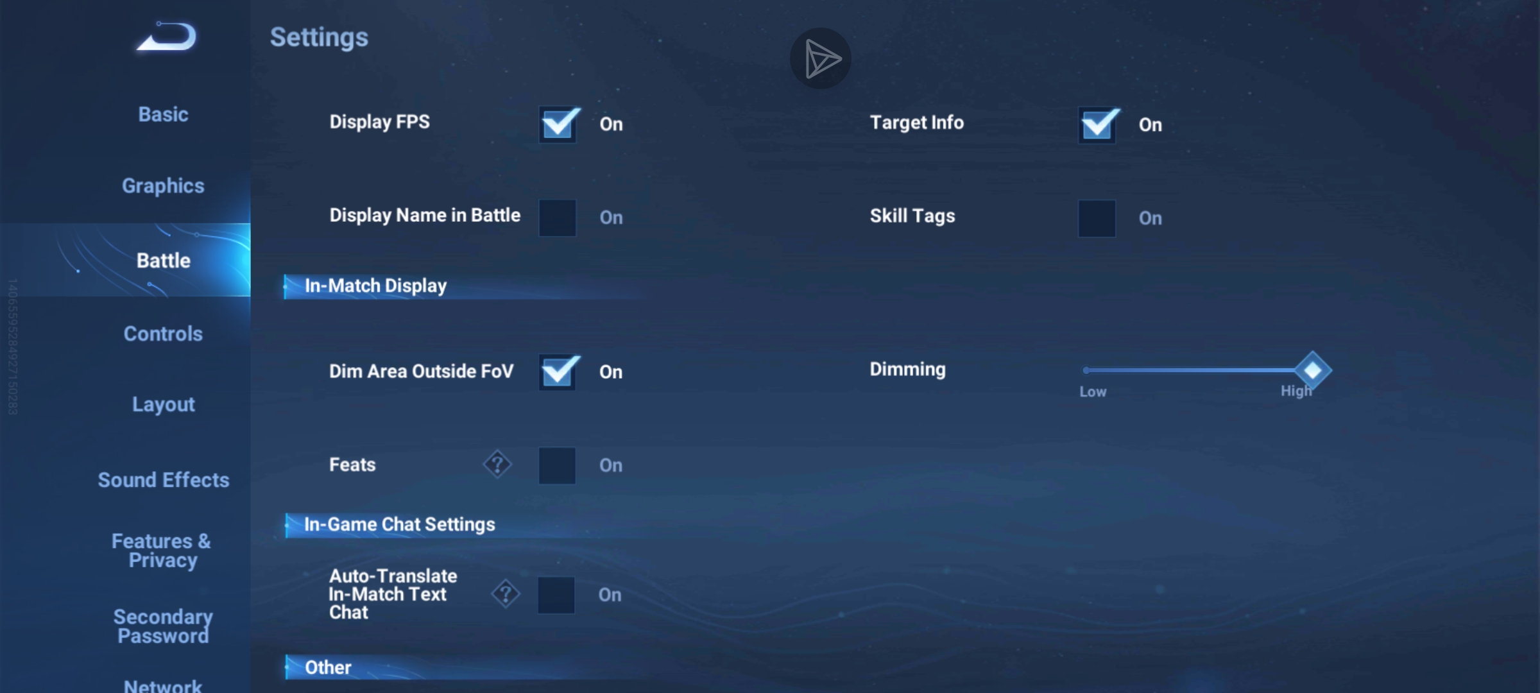Turn off Dim Area Outside FoV
Viewport: 1540px width, 693px height.
pos(558,372)
